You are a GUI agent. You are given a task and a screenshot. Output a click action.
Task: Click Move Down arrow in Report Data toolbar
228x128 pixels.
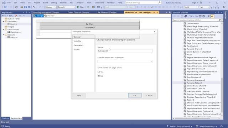click(24, 16)
